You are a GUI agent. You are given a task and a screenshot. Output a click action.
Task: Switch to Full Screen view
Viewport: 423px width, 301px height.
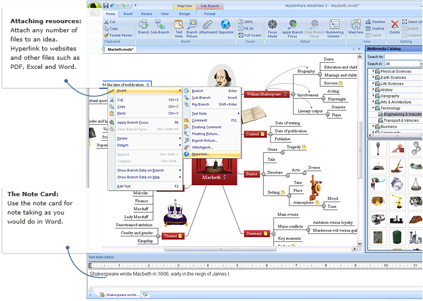click(250, 35)
